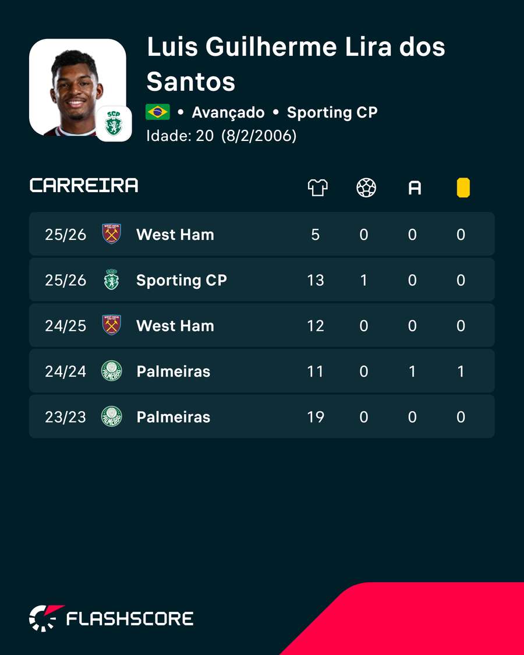This screenshot has width=524, height=655.
Task: Click the assists 'A' column icon
Action: coord(415,188)
